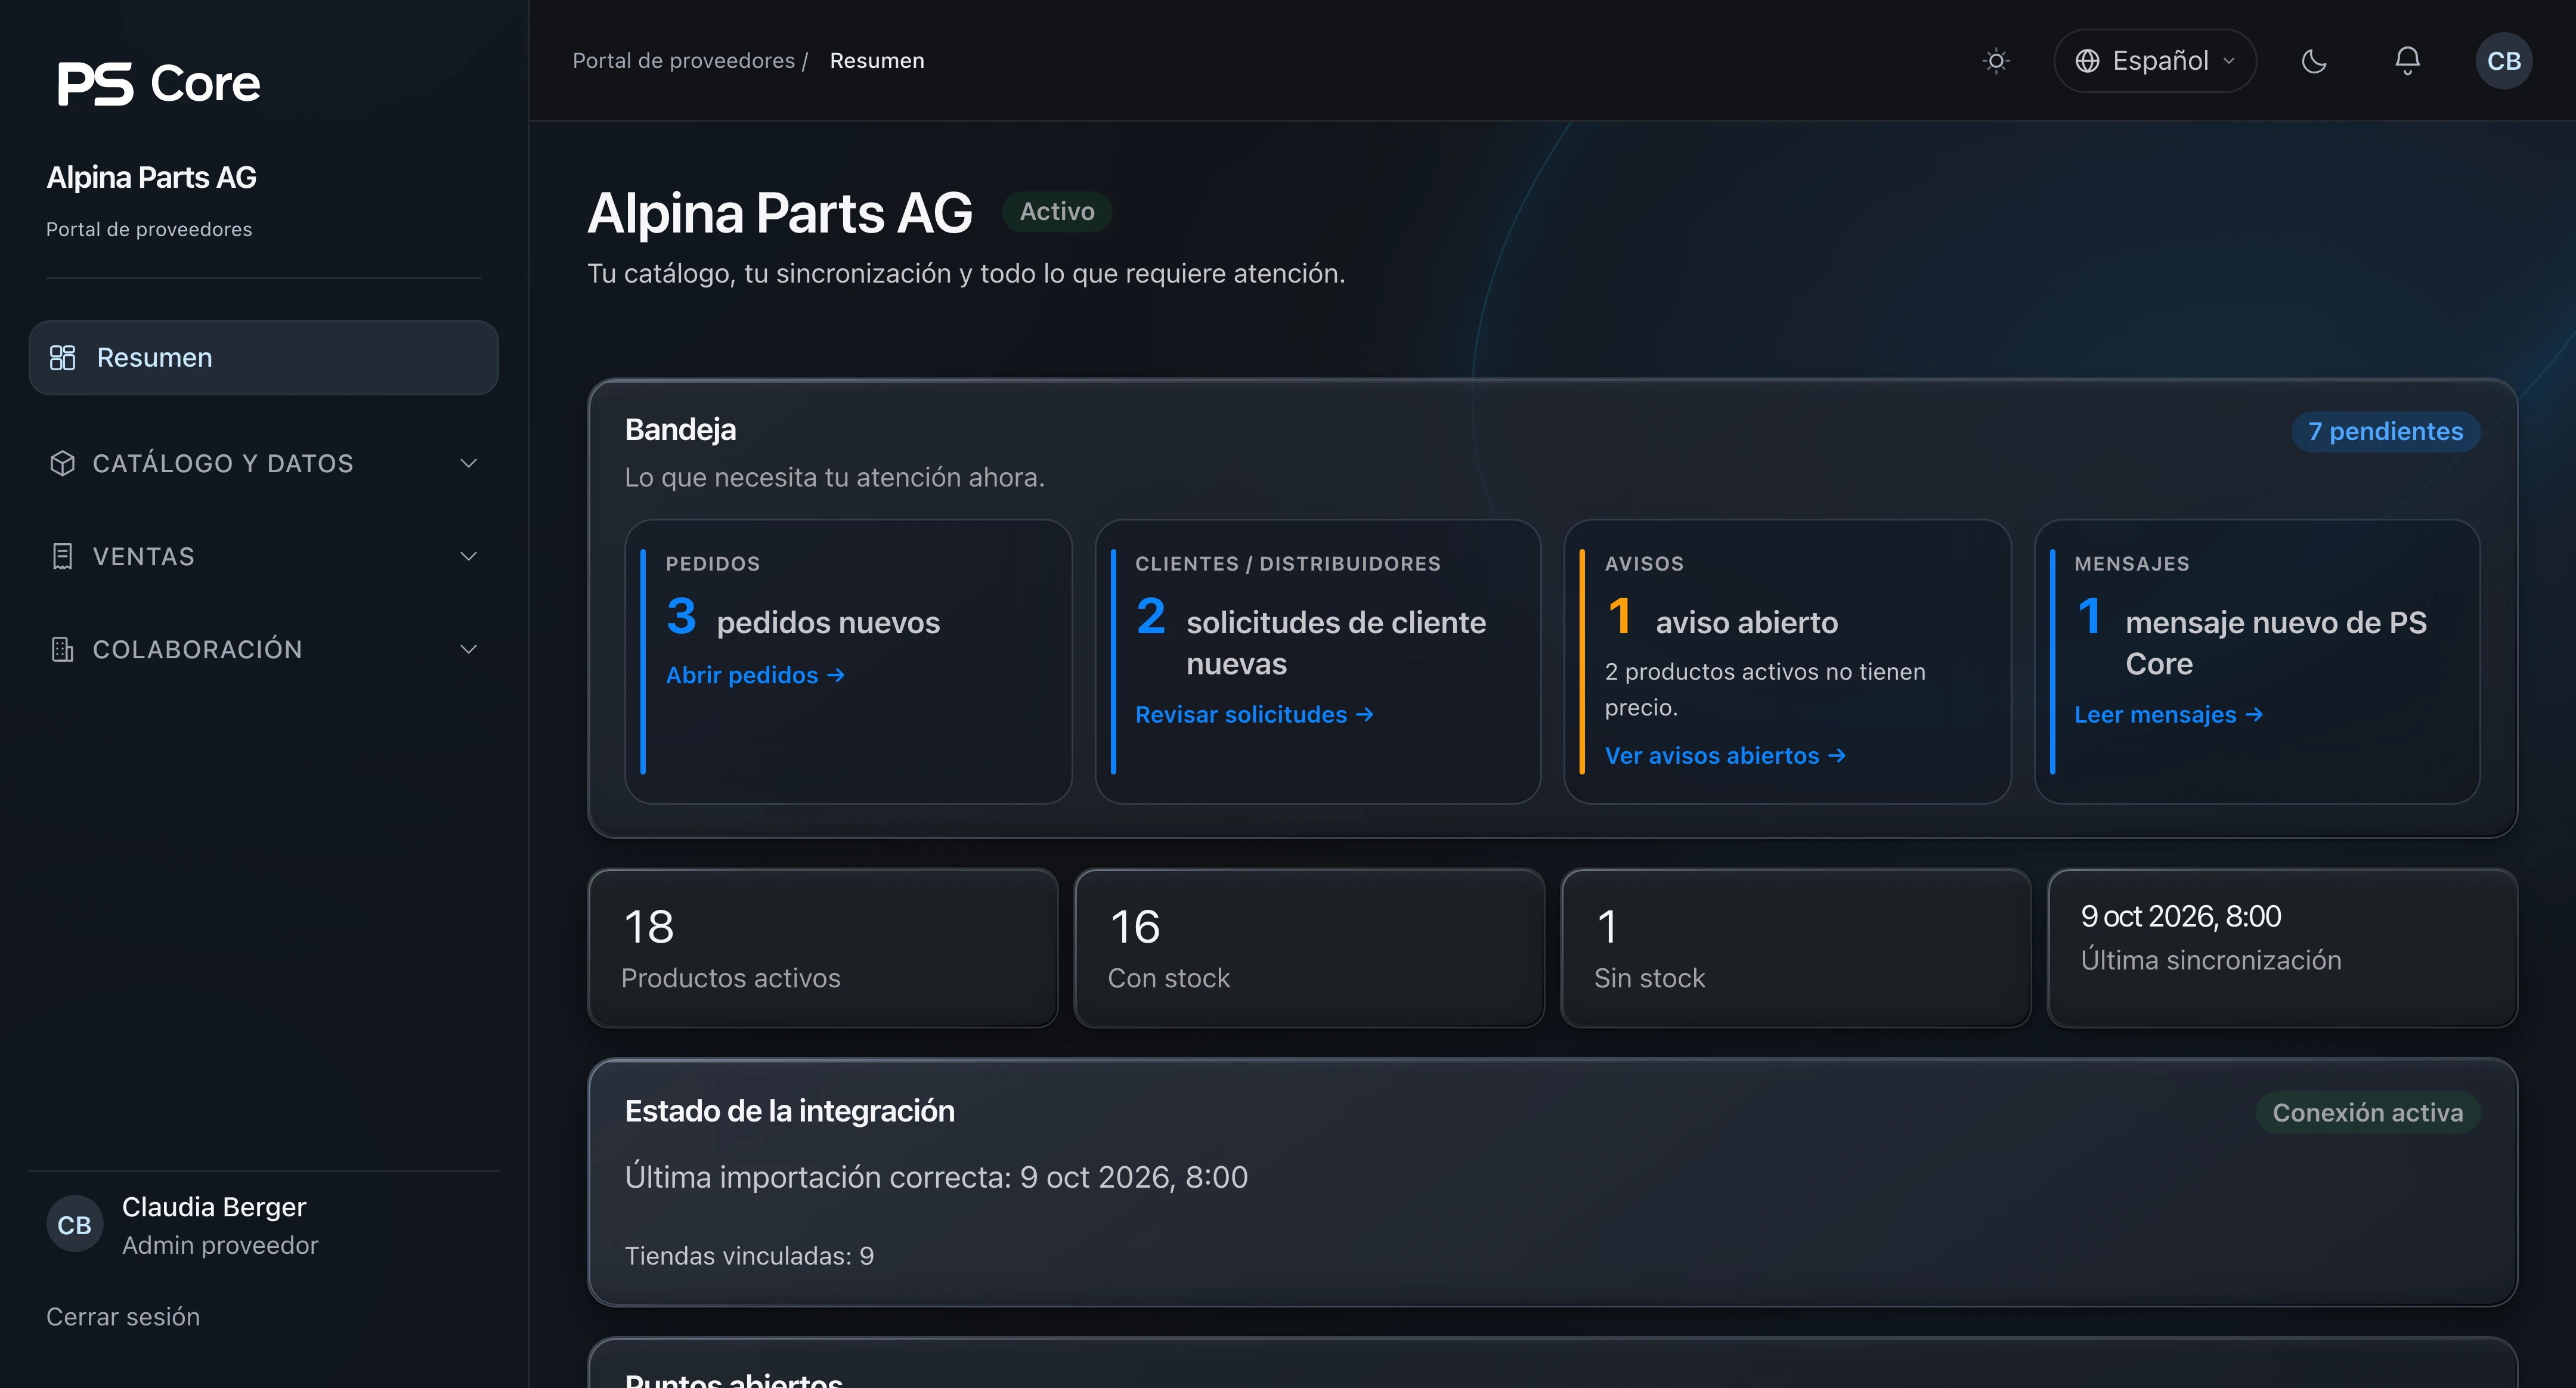Image resolution: width=2576 pixels, height=1388 pixels.
Task: Click the Resumen dashboard grid icon
Action: click(x=62, y=357)
